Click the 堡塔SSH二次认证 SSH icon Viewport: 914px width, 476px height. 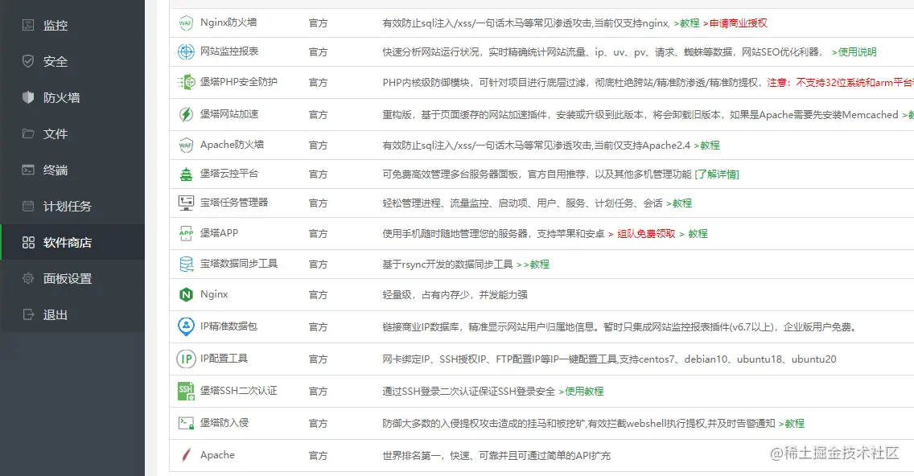click(186, 391)
